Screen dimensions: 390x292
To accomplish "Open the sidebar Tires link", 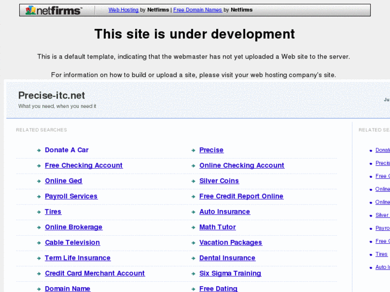I will [x=381, y=254].
